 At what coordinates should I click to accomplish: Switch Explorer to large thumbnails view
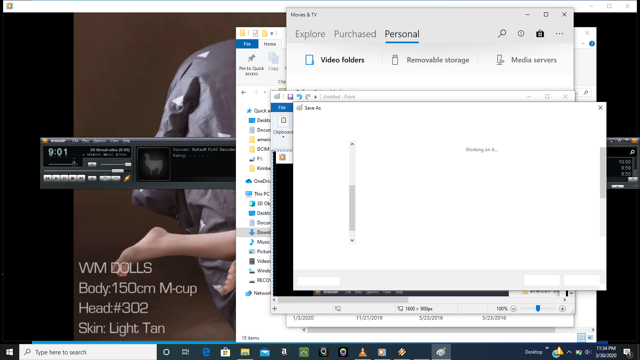[x=590, y=338]
